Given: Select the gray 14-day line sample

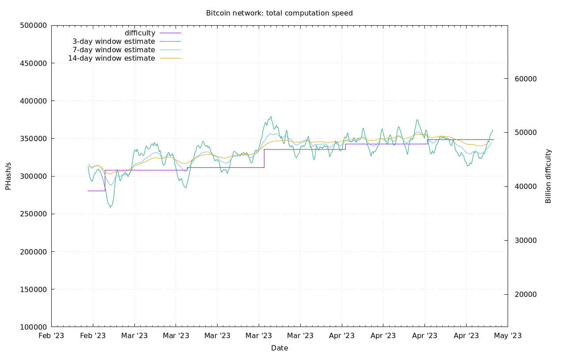Looking at the screenshot, I should pyautogui.click(x=170, y=58).
